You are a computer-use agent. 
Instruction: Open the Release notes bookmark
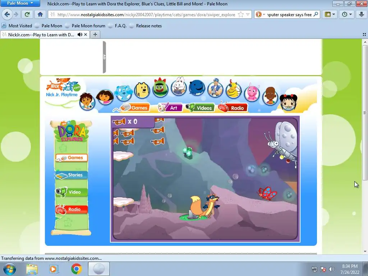(146, 26)
